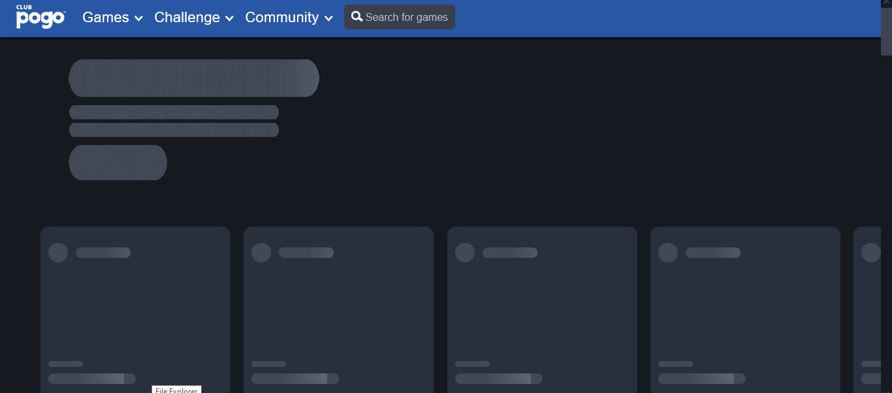Open the Community menu
Screen dimensions: 892x393
click(x=281, y=18)
